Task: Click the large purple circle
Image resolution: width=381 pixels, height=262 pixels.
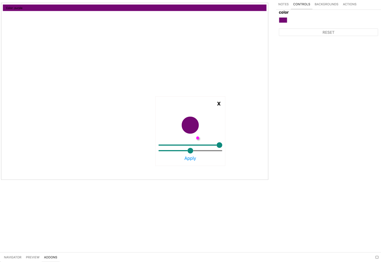Action: click(x=190, y=125)
